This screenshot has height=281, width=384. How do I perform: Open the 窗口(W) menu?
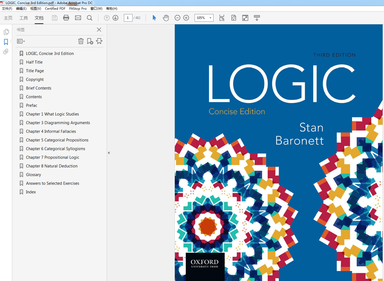tap(96, 9)
